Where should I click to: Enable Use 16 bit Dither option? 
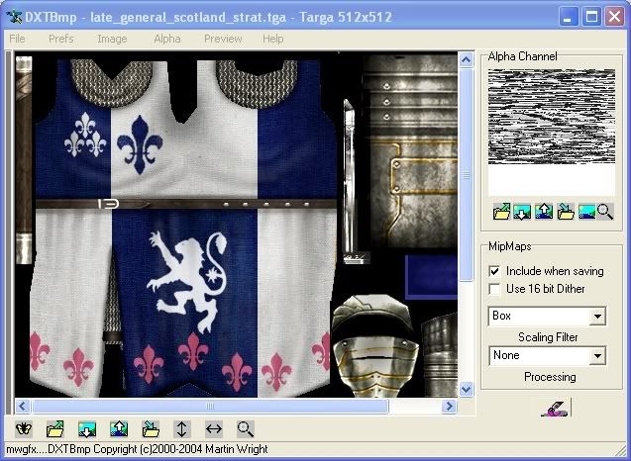495,289
